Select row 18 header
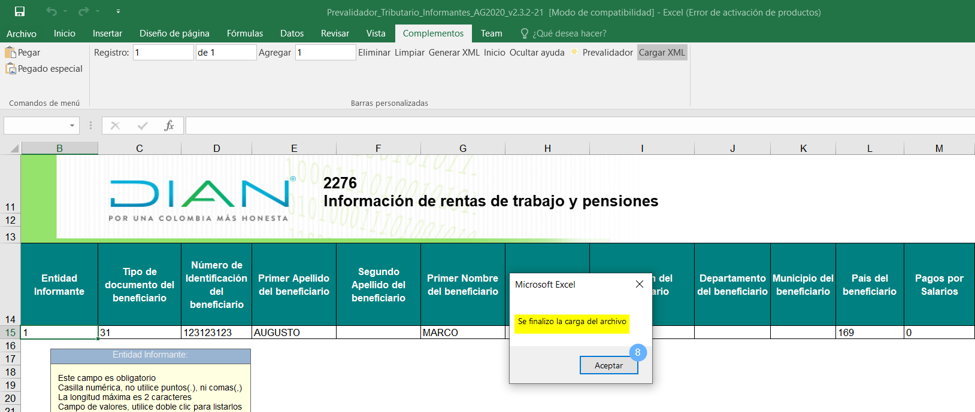 (10, 372)
